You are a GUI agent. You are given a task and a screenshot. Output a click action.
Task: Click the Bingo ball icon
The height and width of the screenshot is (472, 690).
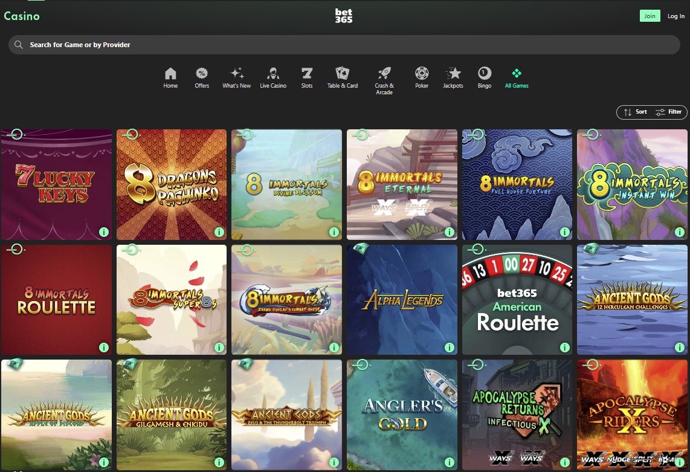484,74
